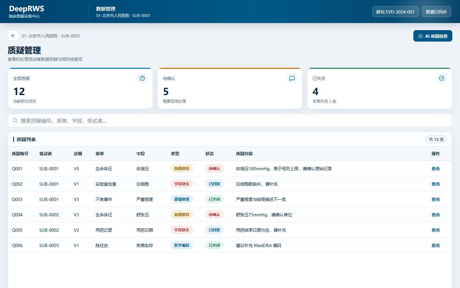This screenshot has width=460, height=288.
Task: Click the 高值核对 tag in row Q001
Action: pos(182,169)
